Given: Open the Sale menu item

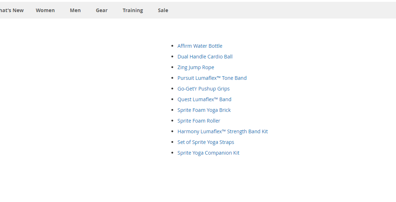Looking at the screenshot, I should click(x=163, y=10).
